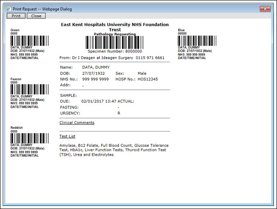The height and width of the screenshot is (209, 277).
Task: Click the Internet Explorer icon in title bar
Action: (x=9, y=9)
